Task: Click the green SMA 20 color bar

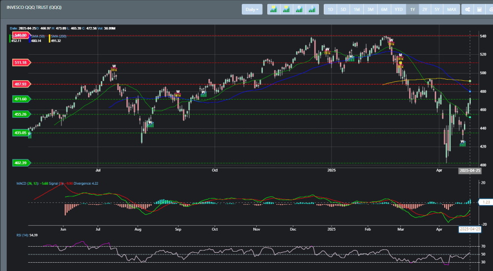Action: pyautogui.click(x=10, y=38)
